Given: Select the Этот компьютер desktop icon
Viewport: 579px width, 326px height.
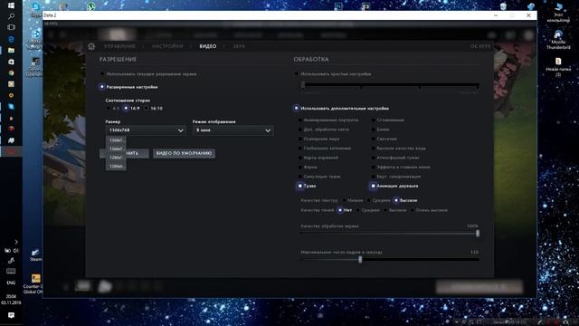Looking at the screenshot, I should click(x=558, y=12).
